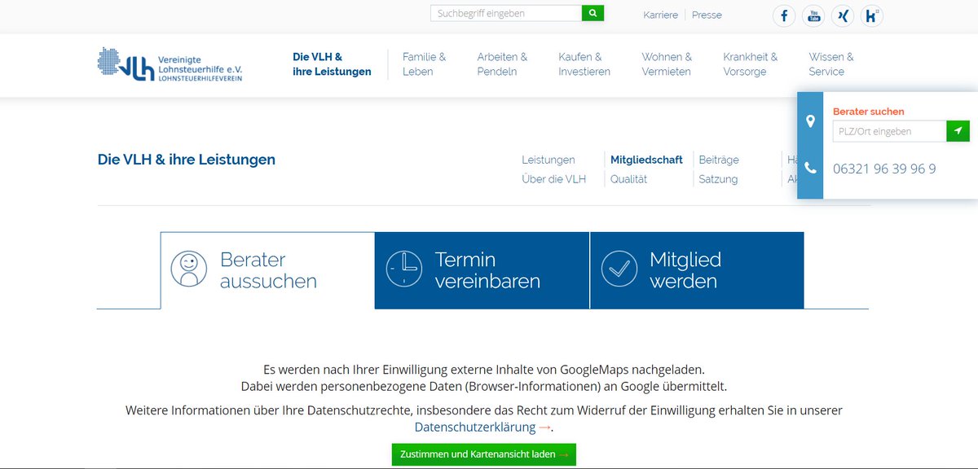Go to the Über die VLH subpage

[x=554, y=179]
